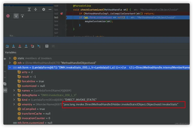This screenshot has height=128, width=193.
Task: Click the highlighted execution line 563
Action: point(127,17)
